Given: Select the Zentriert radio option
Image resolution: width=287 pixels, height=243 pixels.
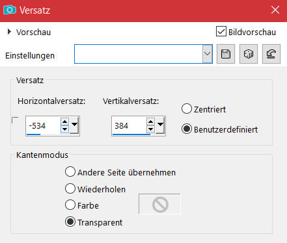Looking at the screenshot, I should [x=187, y=109].
